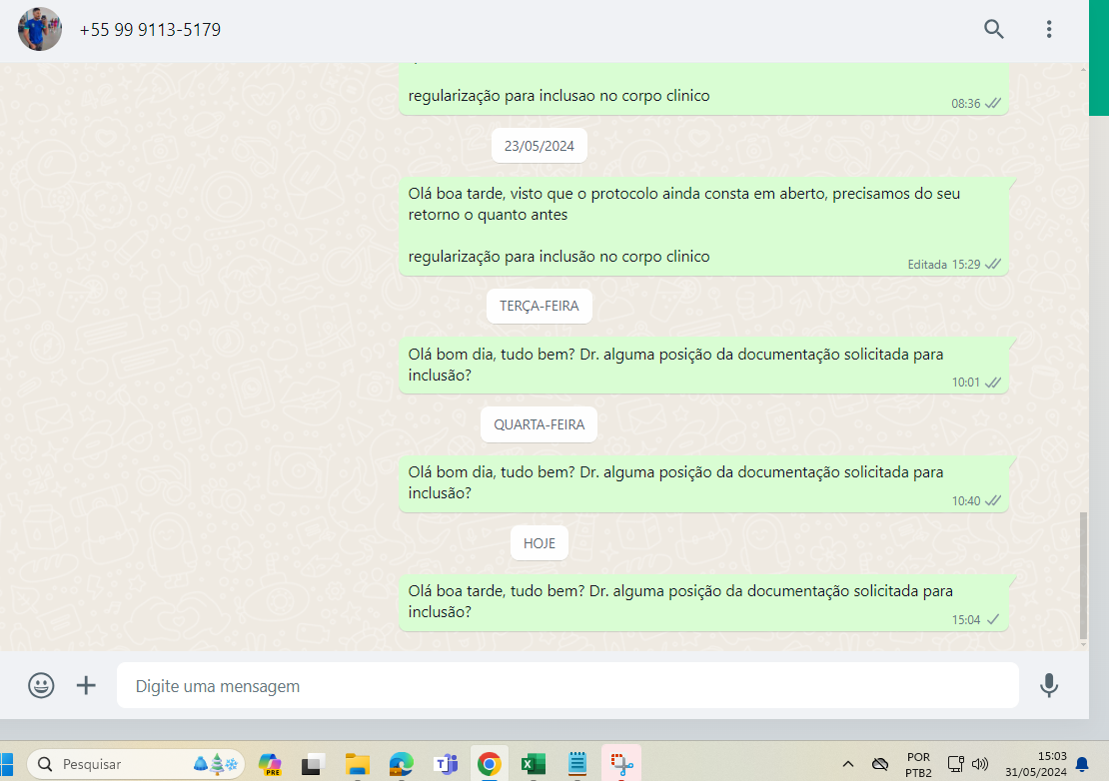1109x781 pixels.
Task: Open Notepad from the taskbar
Action: point(576,764)
